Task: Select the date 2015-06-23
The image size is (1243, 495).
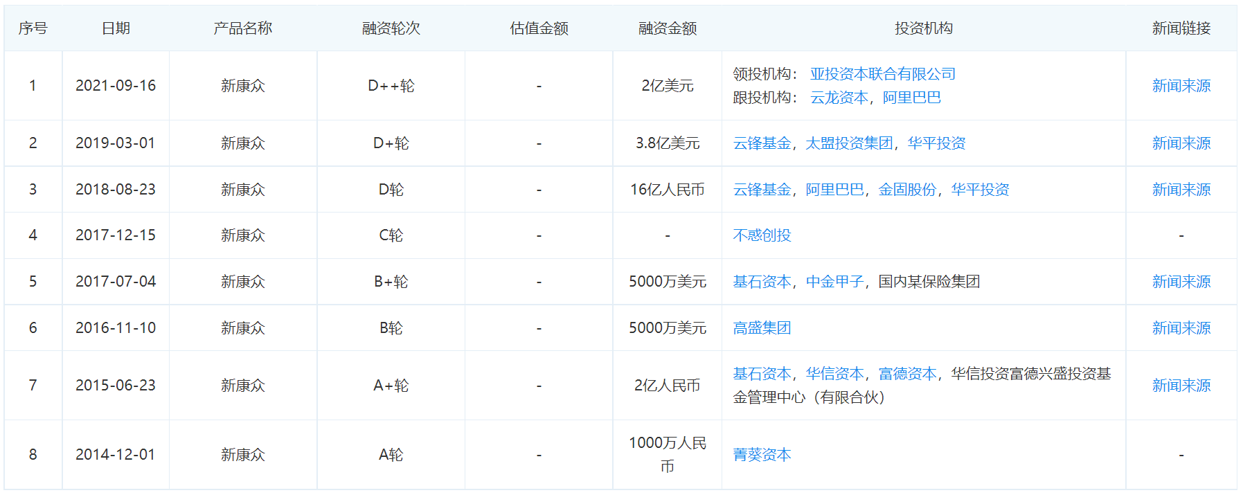Action: tap(116, 386)
